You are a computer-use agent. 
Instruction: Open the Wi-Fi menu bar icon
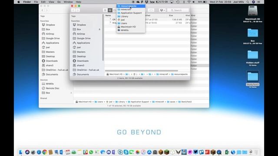tap(189, 2)
